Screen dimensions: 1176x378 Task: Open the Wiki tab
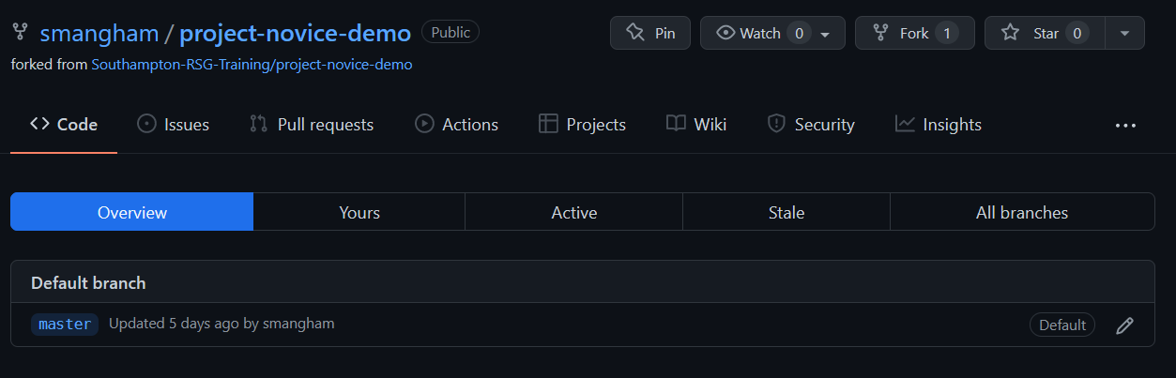pos(696,125)
